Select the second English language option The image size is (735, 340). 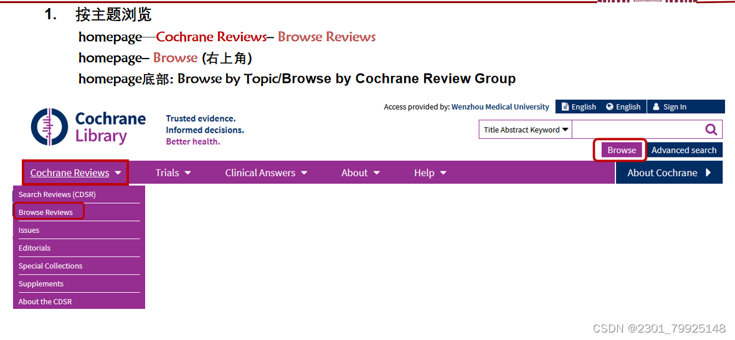pos(623,106)
